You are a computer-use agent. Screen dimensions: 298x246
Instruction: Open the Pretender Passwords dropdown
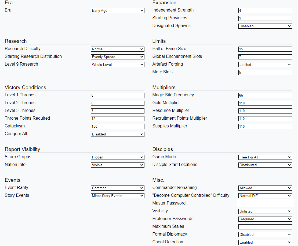pyautogui.click(x=265, y=219)
